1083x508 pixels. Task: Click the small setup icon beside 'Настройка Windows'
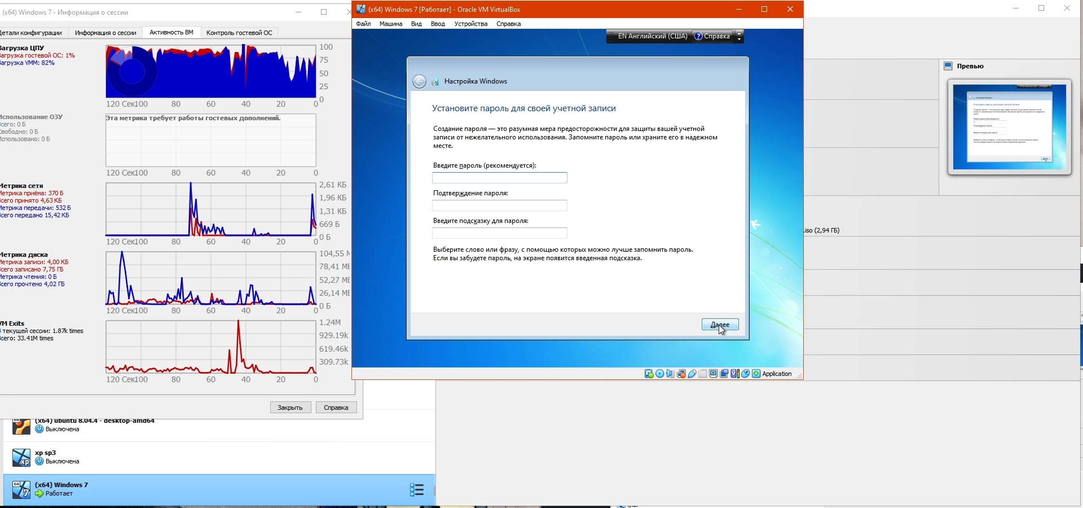point(435,82)
